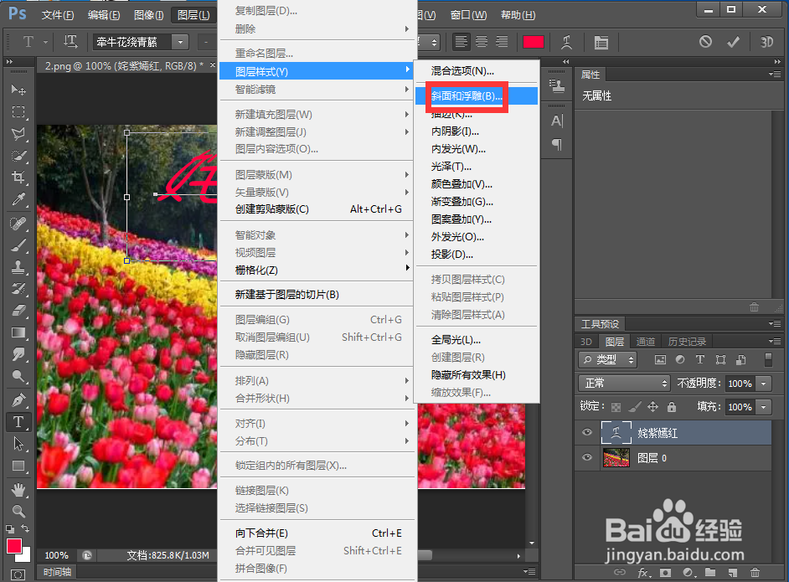Open the font family dropdown

[x=180, y=42]
